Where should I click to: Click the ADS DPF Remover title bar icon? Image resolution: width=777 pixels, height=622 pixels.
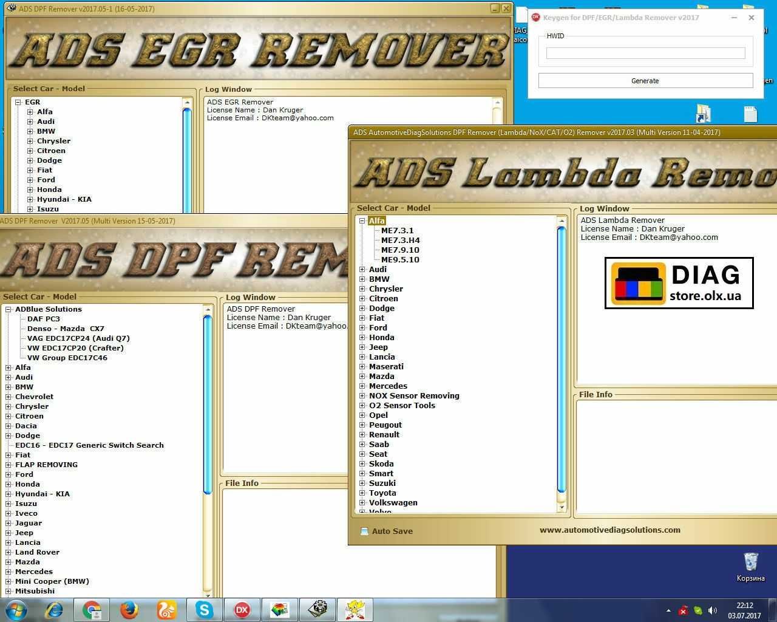tap(11, 9)
